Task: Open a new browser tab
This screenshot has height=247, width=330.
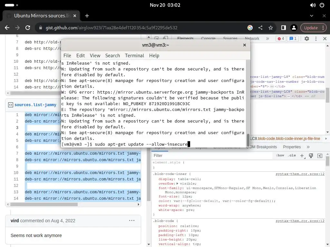Action: click(87, 16)
